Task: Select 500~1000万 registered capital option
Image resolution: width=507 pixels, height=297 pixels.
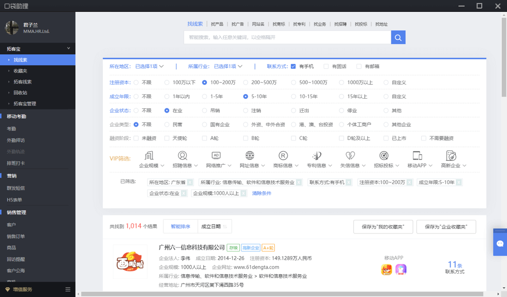Action: [x=293, y=83]
